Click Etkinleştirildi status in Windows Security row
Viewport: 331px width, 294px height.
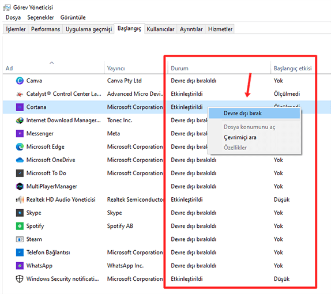187,279
